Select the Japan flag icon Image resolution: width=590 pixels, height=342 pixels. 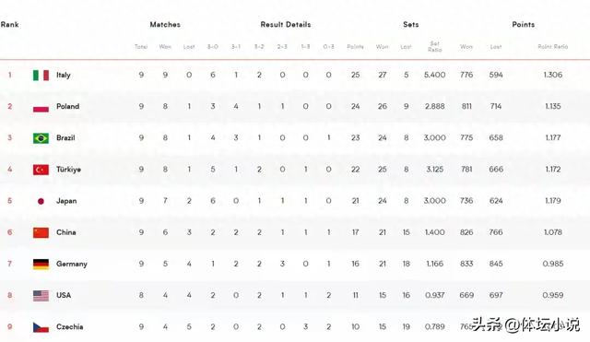coord(41,201)
